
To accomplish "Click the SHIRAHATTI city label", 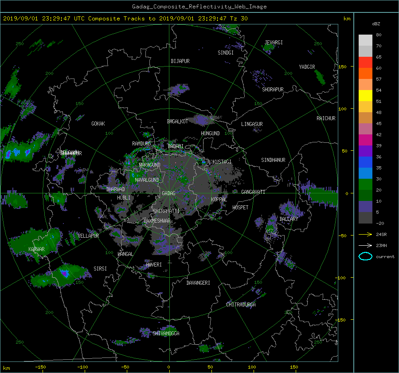I will pyautogui.click(x=166, y=211).
